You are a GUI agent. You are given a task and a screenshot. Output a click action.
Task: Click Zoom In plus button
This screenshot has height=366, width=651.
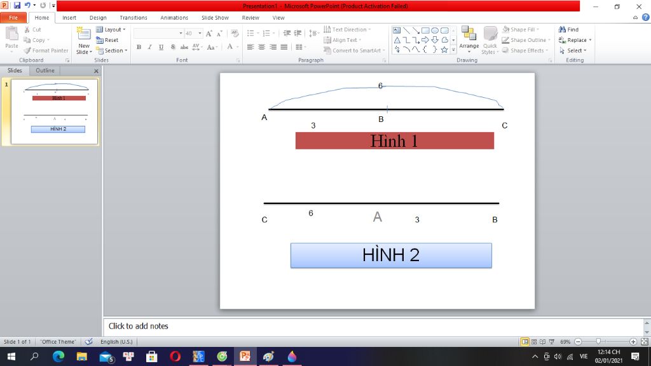[x=633, y=341]
